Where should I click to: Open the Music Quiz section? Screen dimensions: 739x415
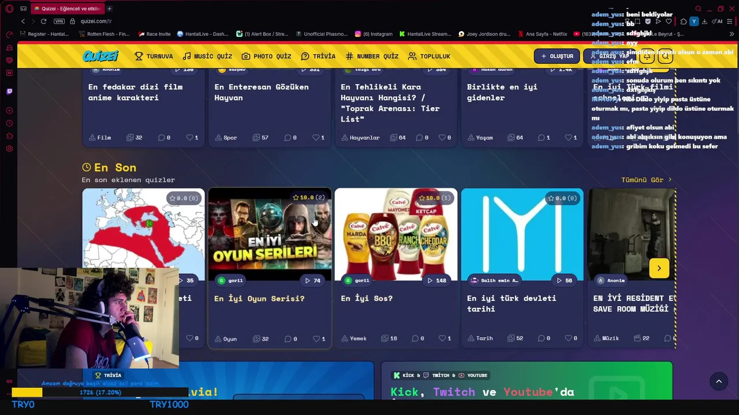pyautogui.click(x=207, y=56)
